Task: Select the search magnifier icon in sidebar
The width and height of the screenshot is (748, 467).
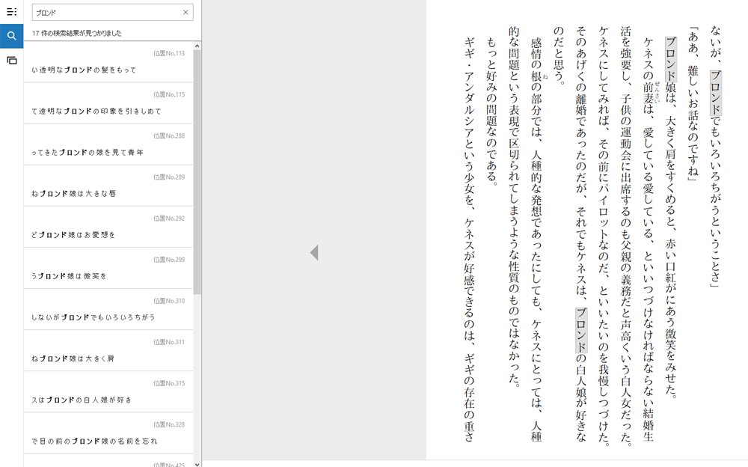Action: [11, 36]
